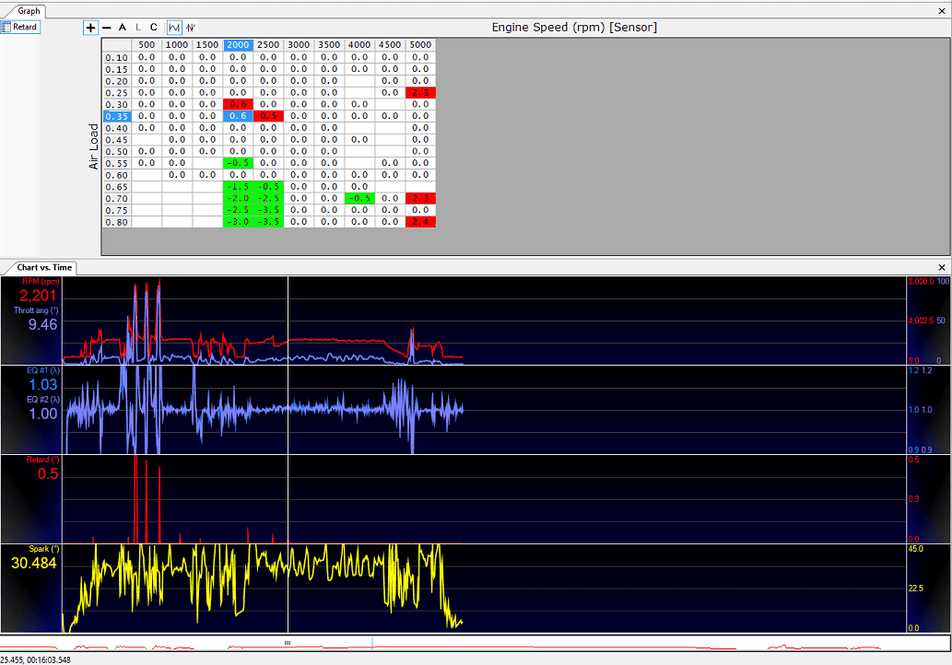This screenshot has width=952, height=665.
Task: Click the red 2.4 retard cell
Action: coord(420,222)
